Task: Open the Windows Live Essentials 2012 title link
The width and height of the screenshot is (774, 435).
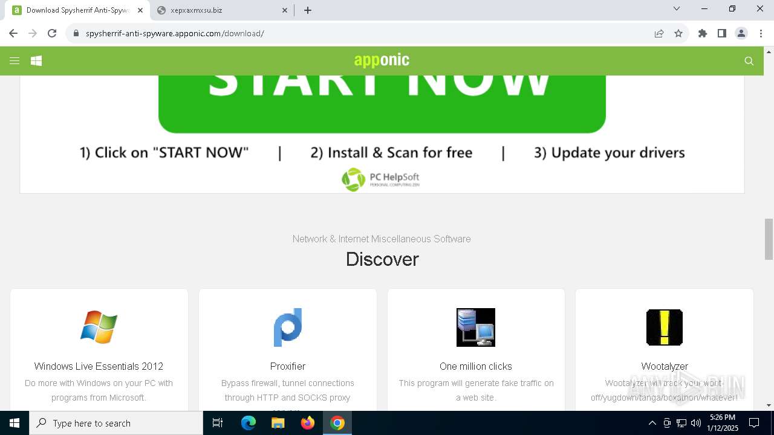Action: 99,366
